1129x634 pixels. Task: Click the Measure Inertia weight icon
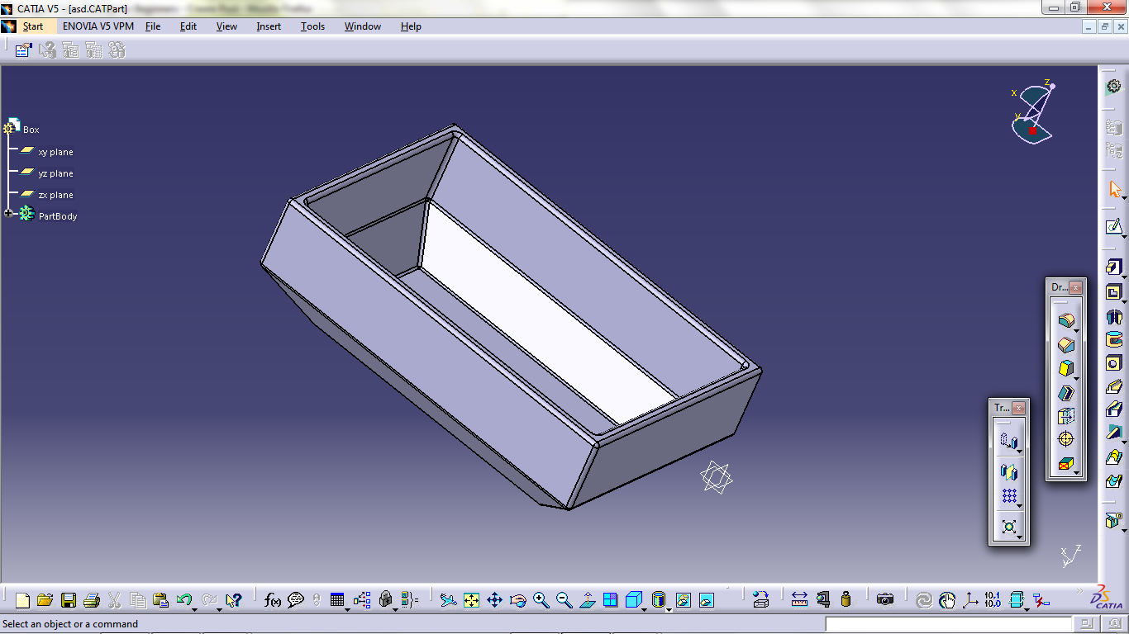[x=846, y=600]
